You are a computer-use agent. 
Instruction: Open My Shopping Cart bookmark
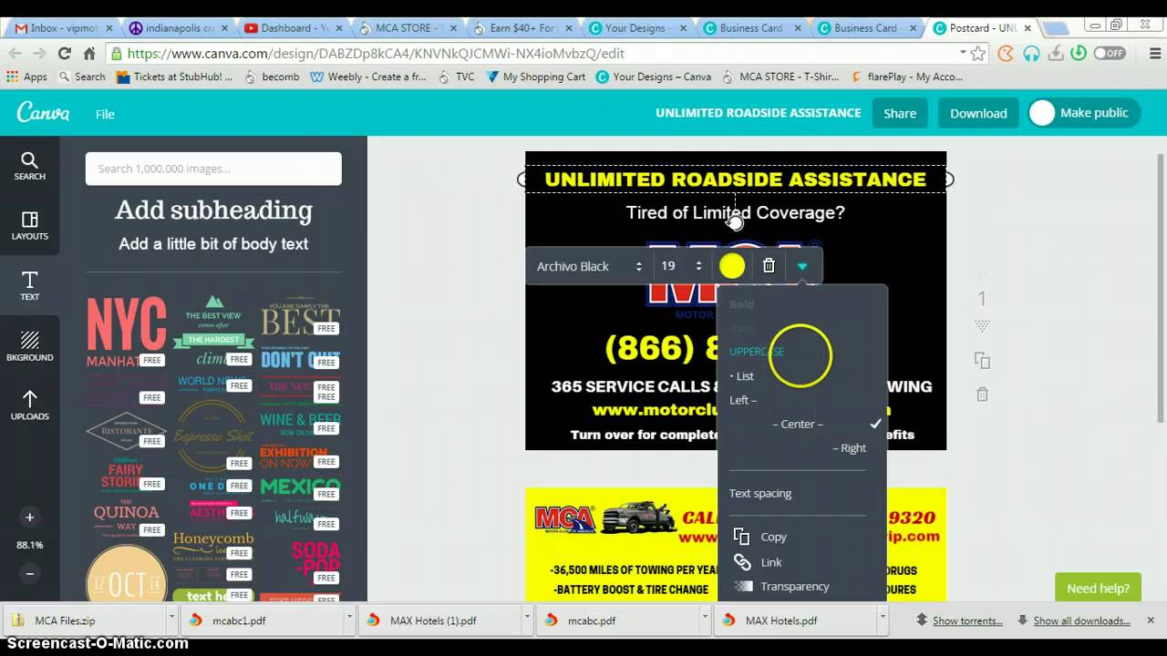click(x=536, y=77)
